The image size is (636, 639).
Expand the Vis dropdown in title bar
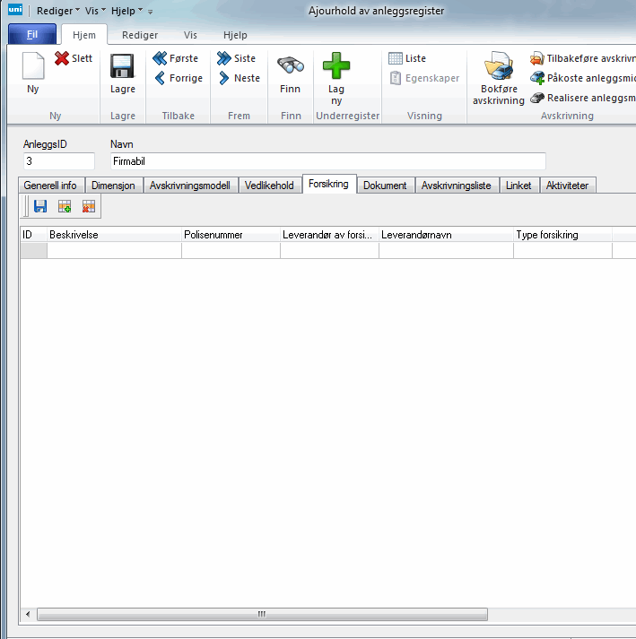pyautogui.click(x=95, y=11)
